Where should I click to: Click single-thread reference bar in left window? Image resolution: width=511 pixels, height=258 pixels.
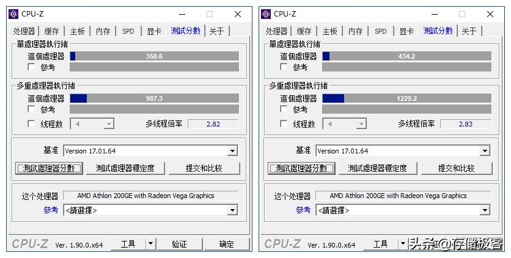pos(155,67)
